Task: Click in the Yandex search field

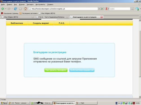Action: tap(120, 9)
